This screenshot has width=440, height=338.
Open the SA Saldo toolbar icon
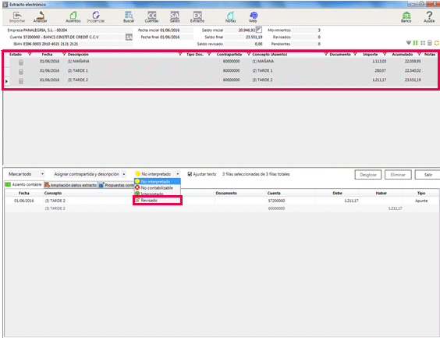(x=175, y=17)
